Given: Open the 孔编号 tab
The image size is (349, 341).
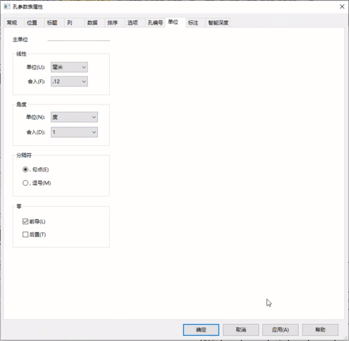Looking at the screenshot, I should pos(155,23).
